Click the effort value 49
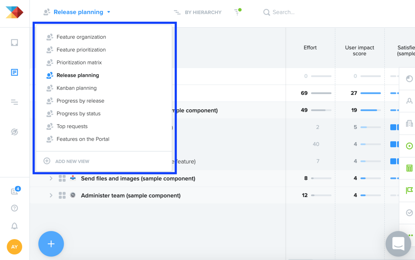This screenshot has height=260, width=415. 304,110
